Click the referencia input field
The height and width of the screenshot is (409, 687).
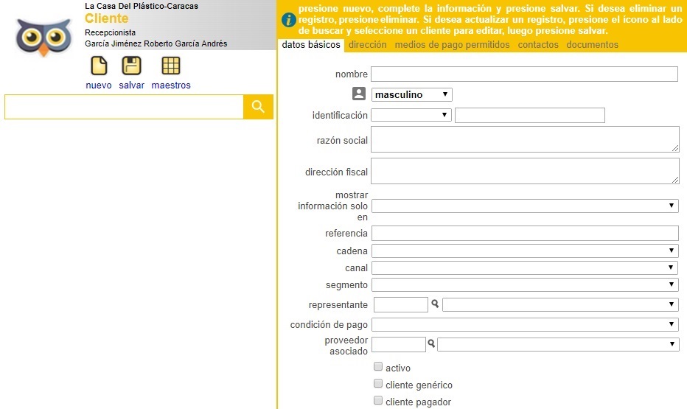(525, 234)
